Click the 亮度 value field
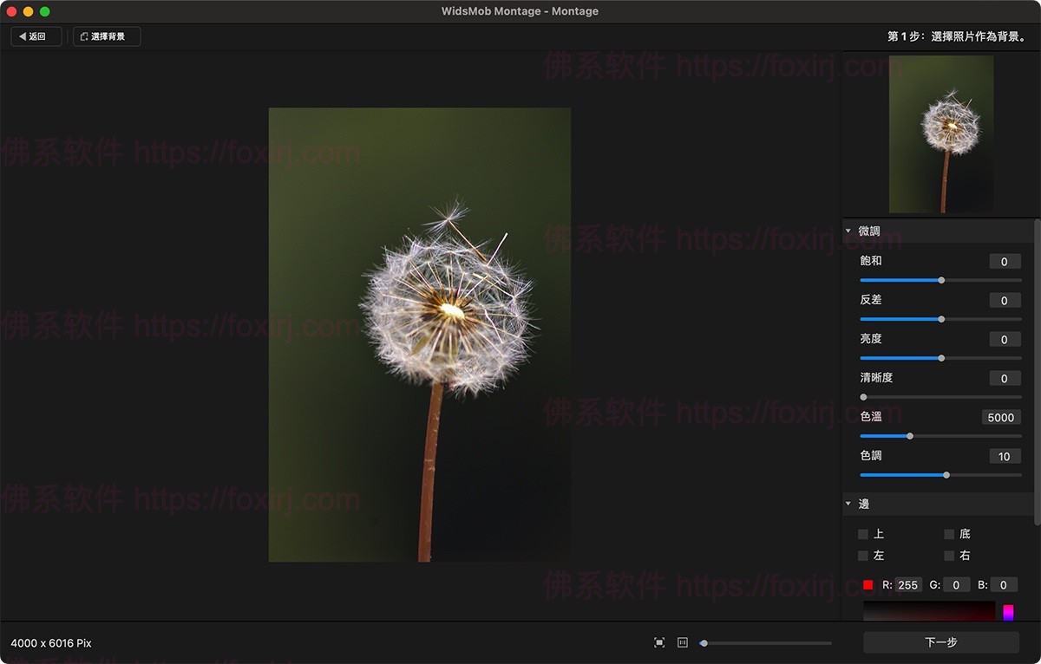1041x664 pixels. pyautogui.click(x=1005, y=340)
